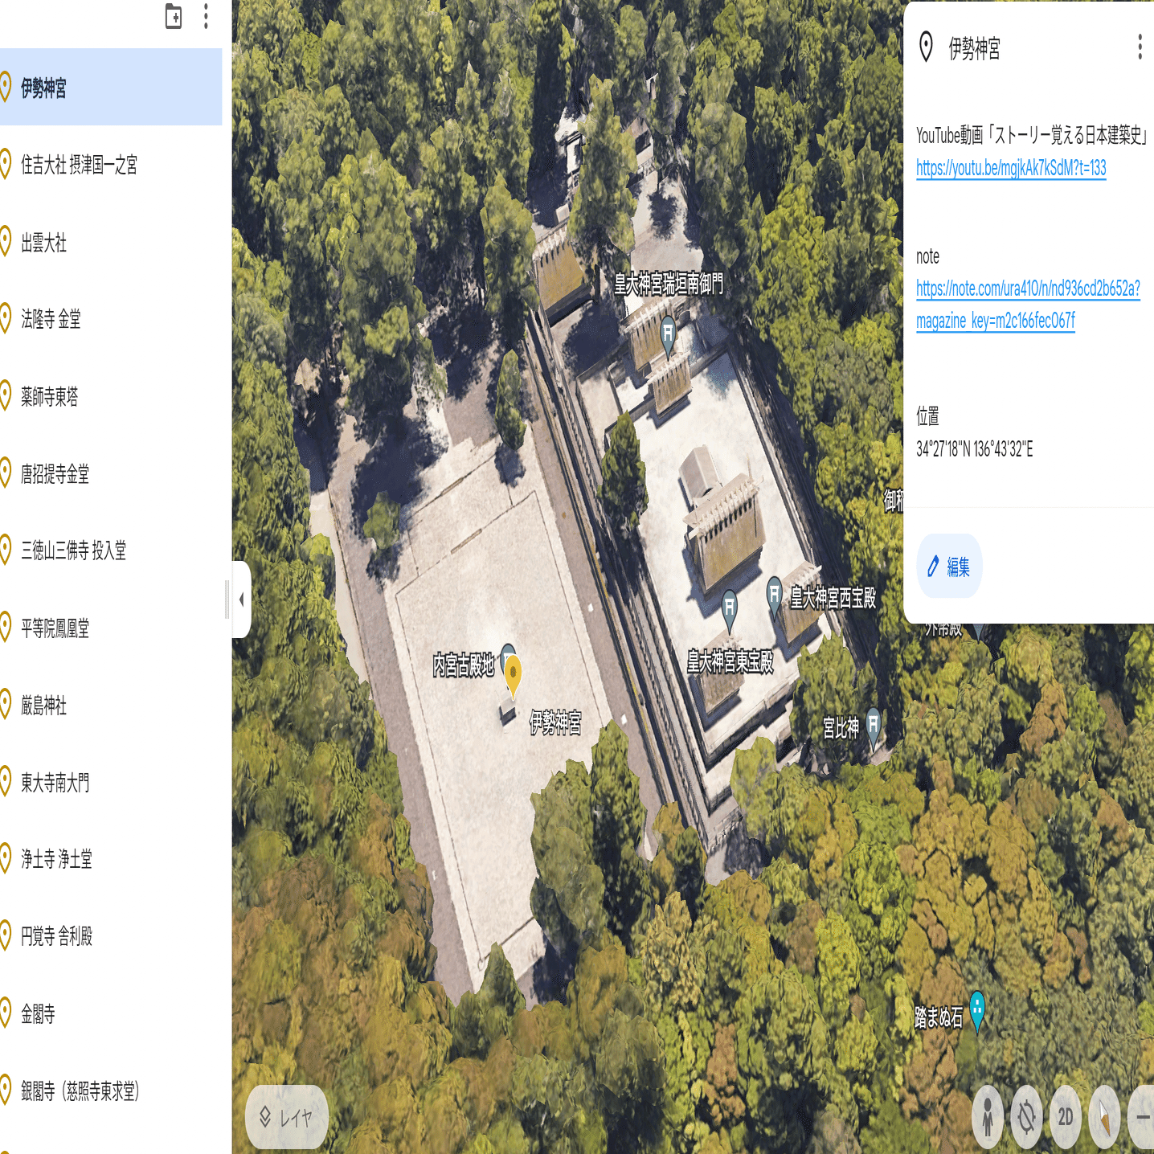
Task: Click the pin icon next to 浄土寺 浄土堂
Action: (x=4, y=859)
